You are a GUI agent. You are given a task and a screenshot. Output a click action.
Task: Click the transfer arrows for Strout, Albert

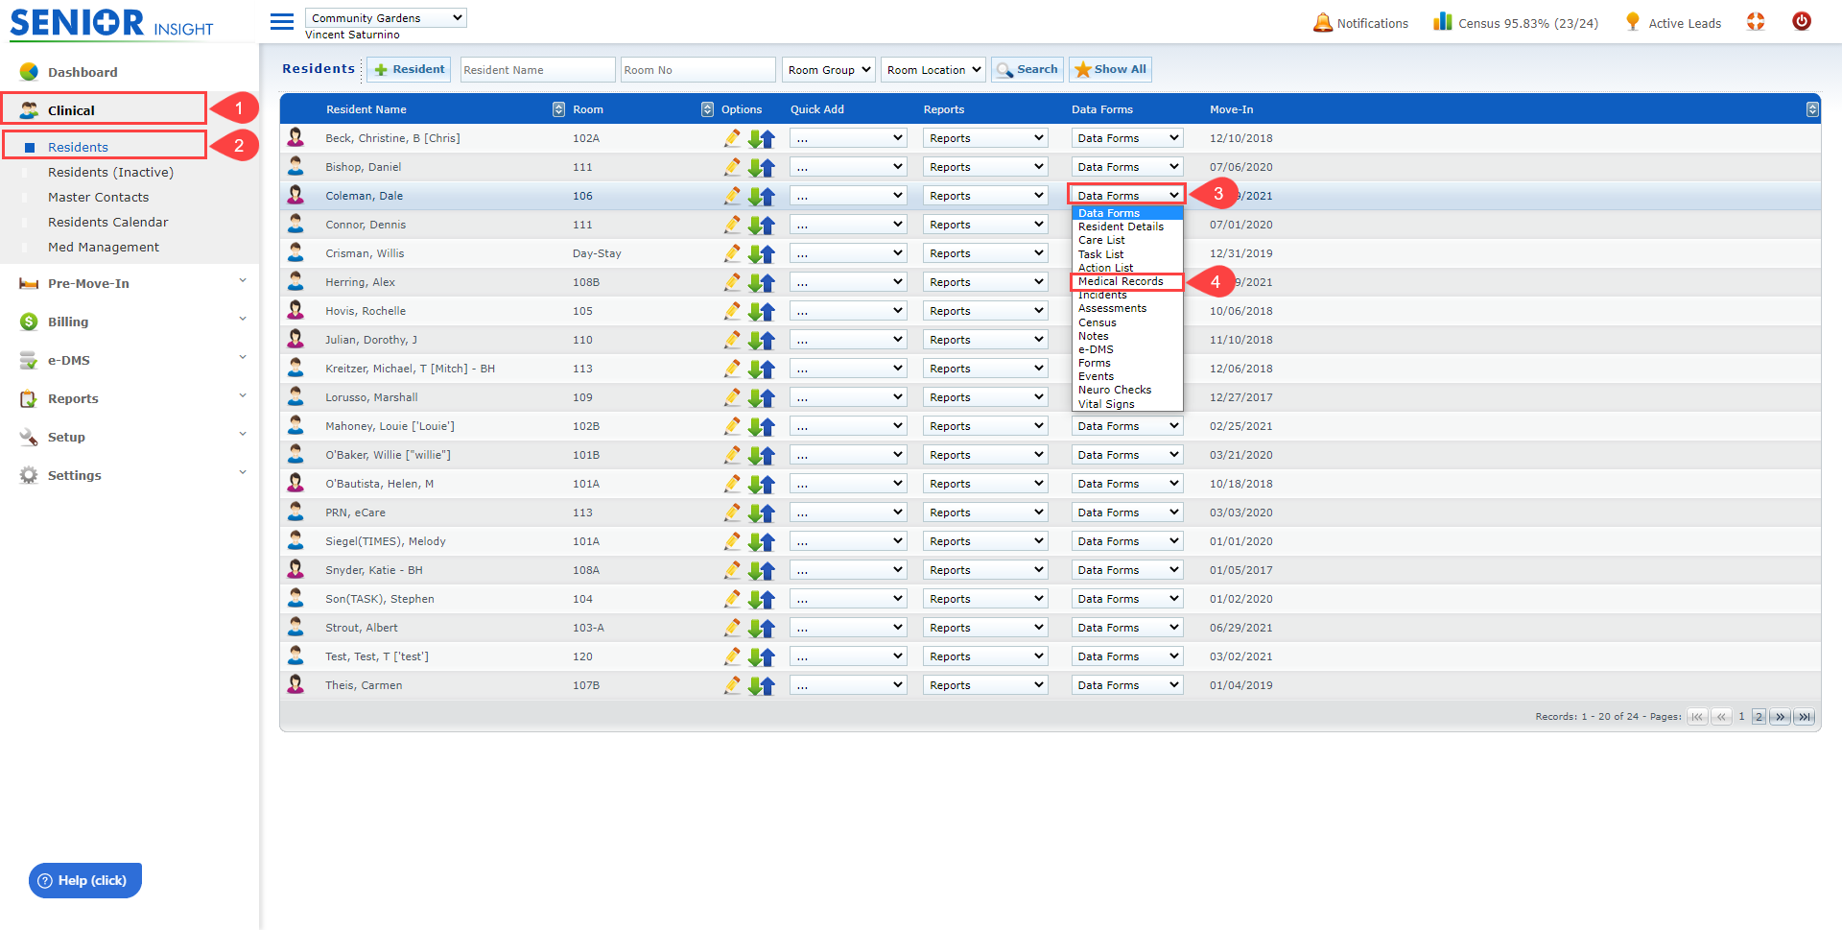(x=762, y=628)
